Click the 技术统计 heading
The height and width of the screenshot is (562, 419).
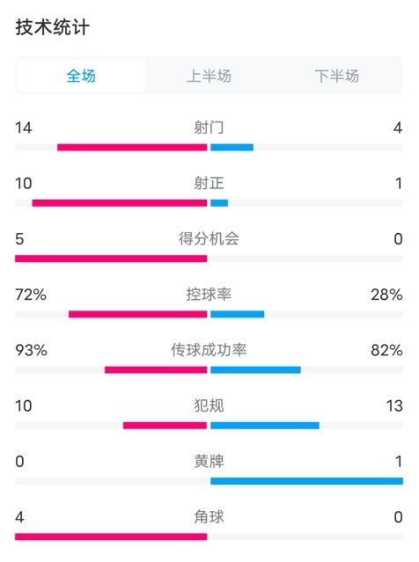(x=52, y=27)
